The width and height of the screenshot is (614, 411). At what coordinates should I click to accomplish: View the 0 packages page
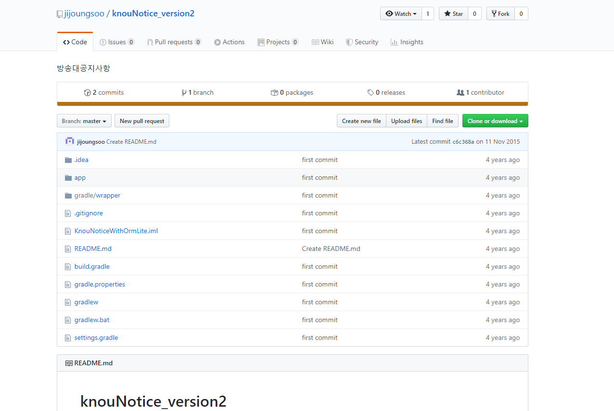292,93
